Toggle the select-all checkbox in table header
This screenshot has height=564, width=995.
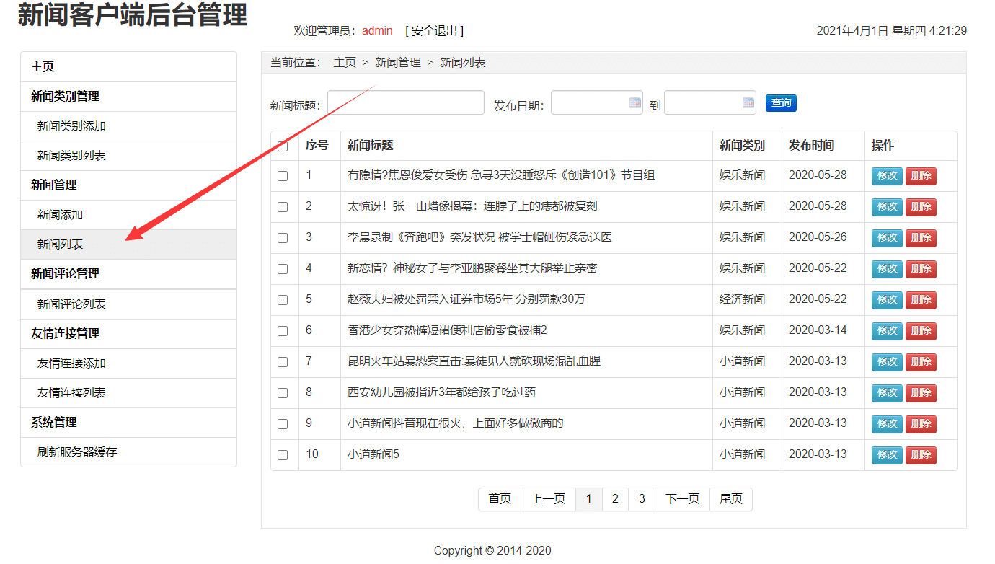click(283, 146)
